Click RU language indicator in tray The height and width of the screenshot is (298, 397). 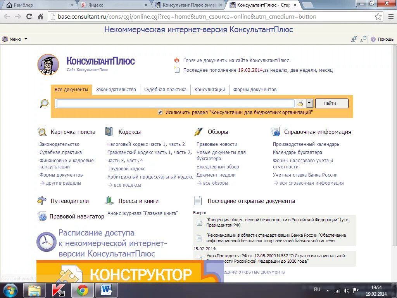317,289
